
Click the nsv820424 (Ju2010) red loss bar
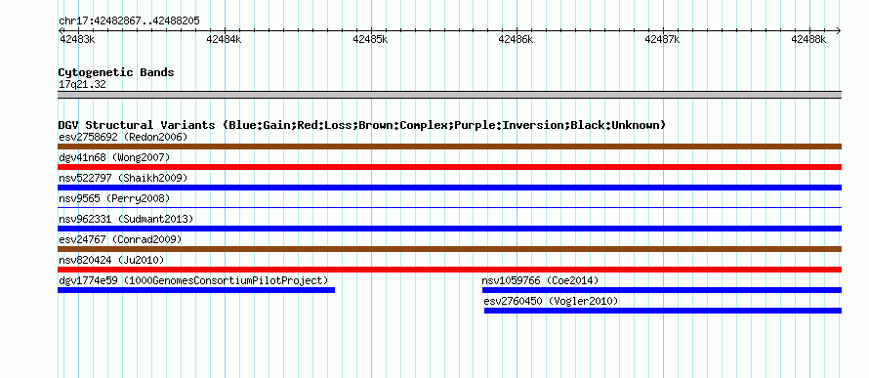[449, 270]
